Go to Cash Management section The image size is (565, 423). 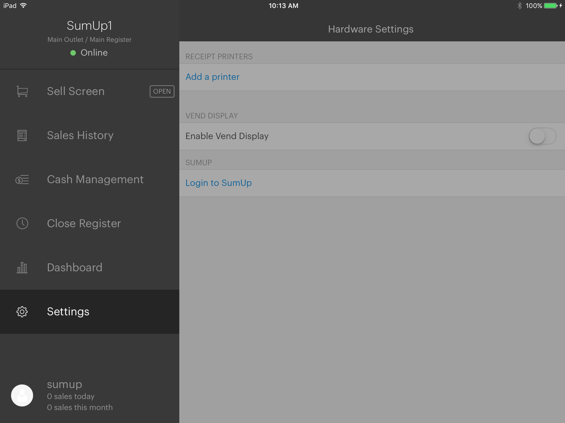coord(95,180)
